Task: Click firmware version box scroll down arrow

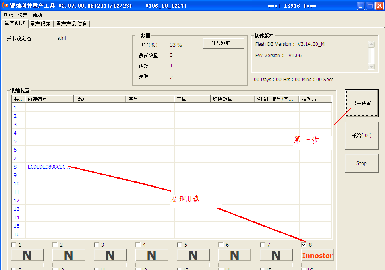Action: click(371, 66)
